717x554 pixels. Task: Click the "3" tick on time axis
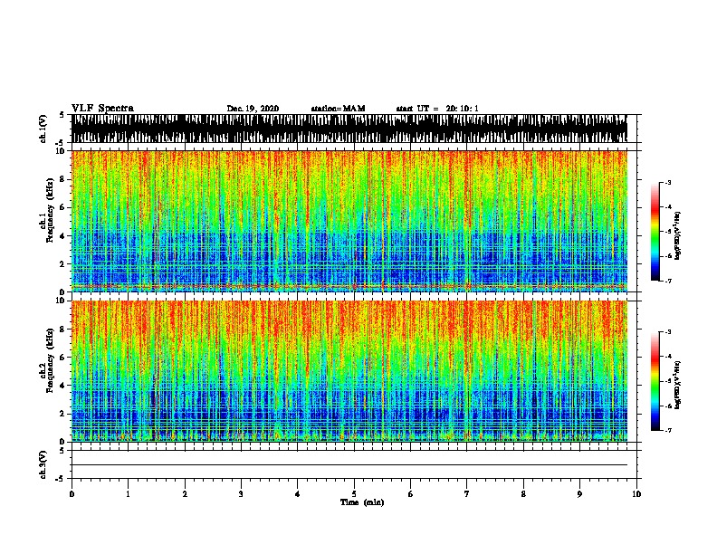click(241, 494)
